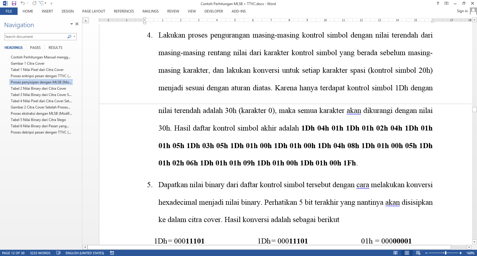The image size is (477, 256).
Task: Select Print Layout view button
Action: (x=407, y=253)
